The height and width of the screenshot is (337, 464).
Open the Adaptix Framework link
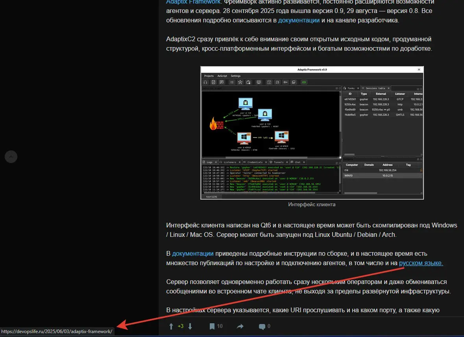193,2
